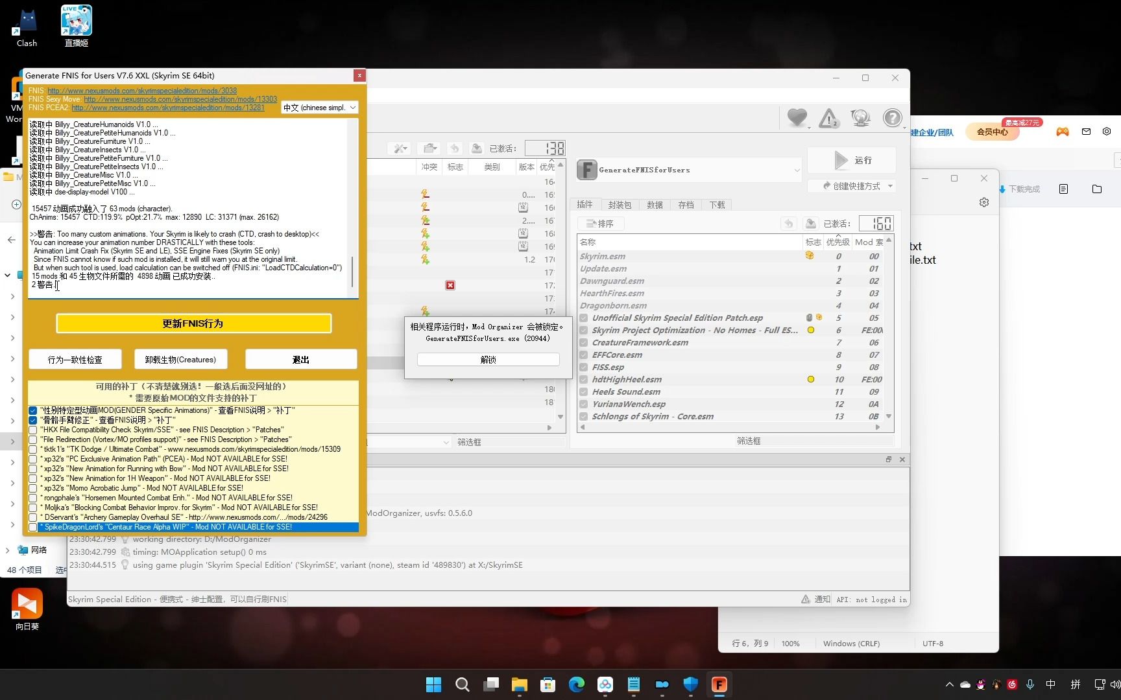The image size is (1121, 700).
Task: Click create backup icon in plugins pane
Action: tap(810, 224)
